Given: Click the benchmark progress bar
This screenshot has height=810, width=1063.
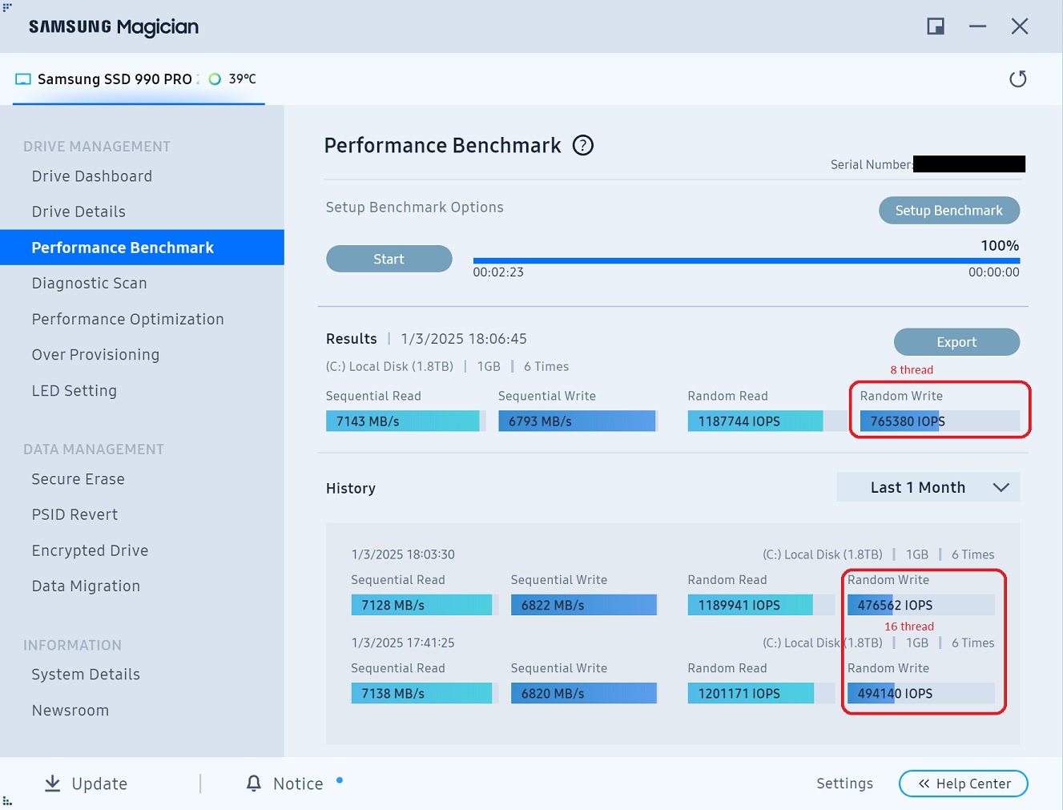Looking at the screenshot, I should [746, 260].
